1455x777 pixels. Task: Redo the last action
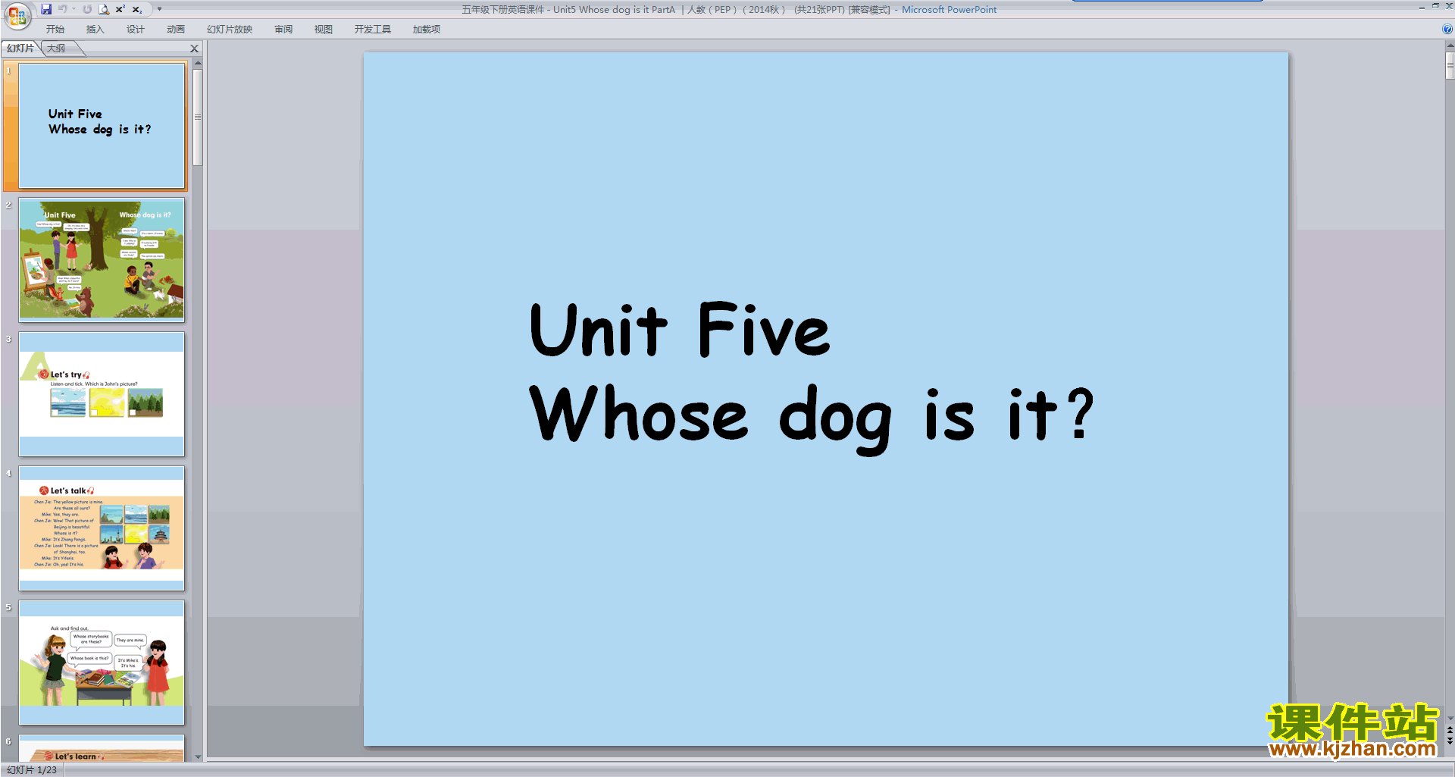tap(87, 9)
